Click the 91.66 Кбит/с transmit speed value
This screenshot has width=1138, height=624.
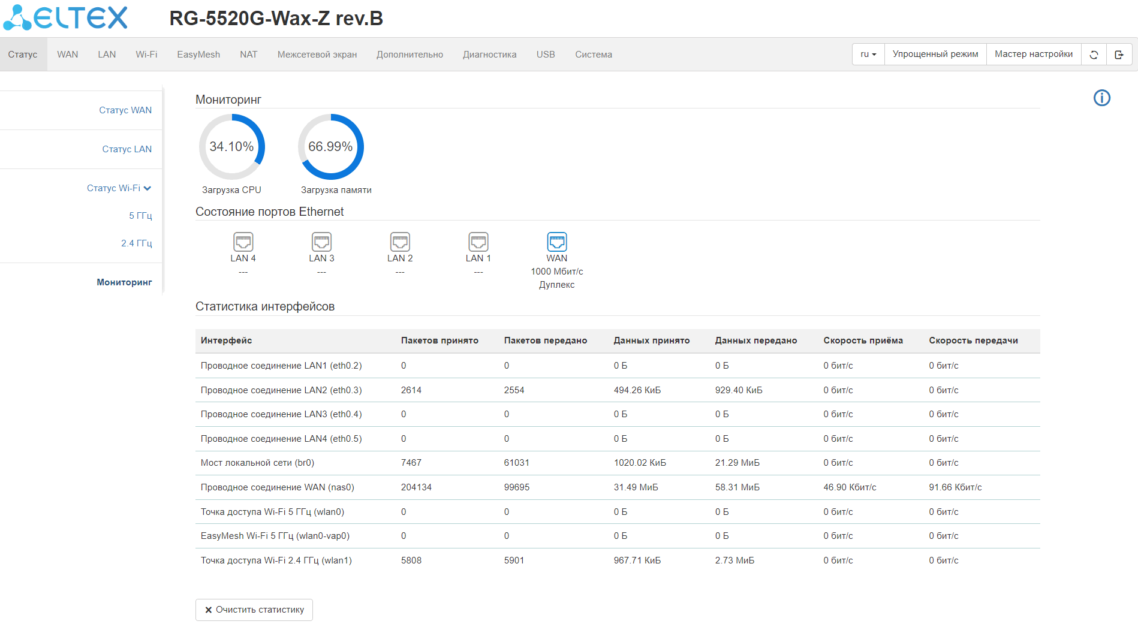[956, 487]
